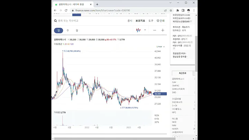Viewport: 249px width, 140px height.
Task: Click the 5-day moving average label
Action: (x=63, y=44)
